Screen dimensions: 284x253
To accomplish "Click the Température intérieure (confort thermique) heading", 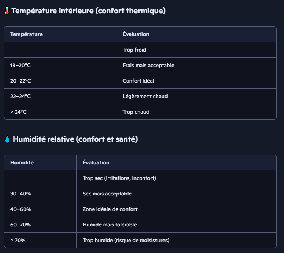I will click(88, 11).
